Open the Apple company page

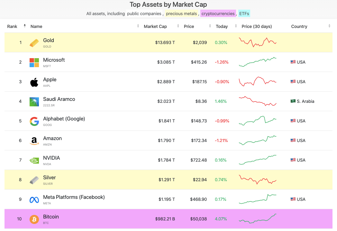(50, 80)
